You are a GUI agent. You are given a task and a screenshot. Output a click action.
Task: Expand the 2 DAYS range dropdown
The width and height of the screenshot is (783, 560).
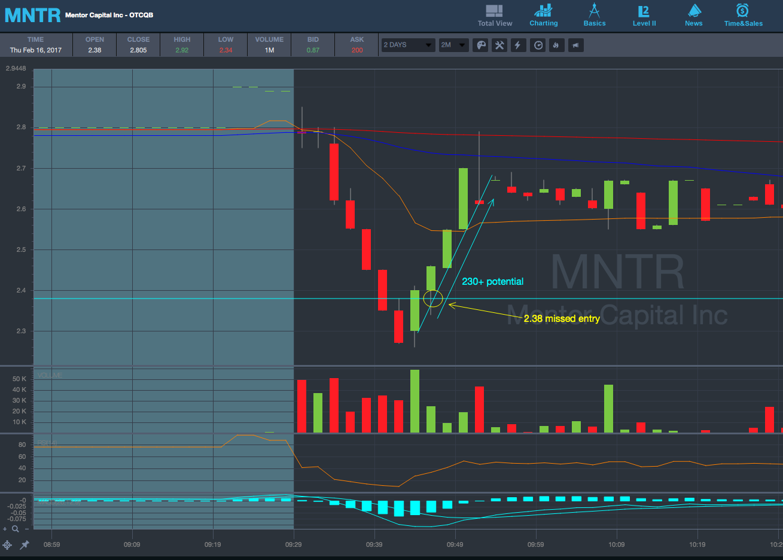(x=408, y=45)
